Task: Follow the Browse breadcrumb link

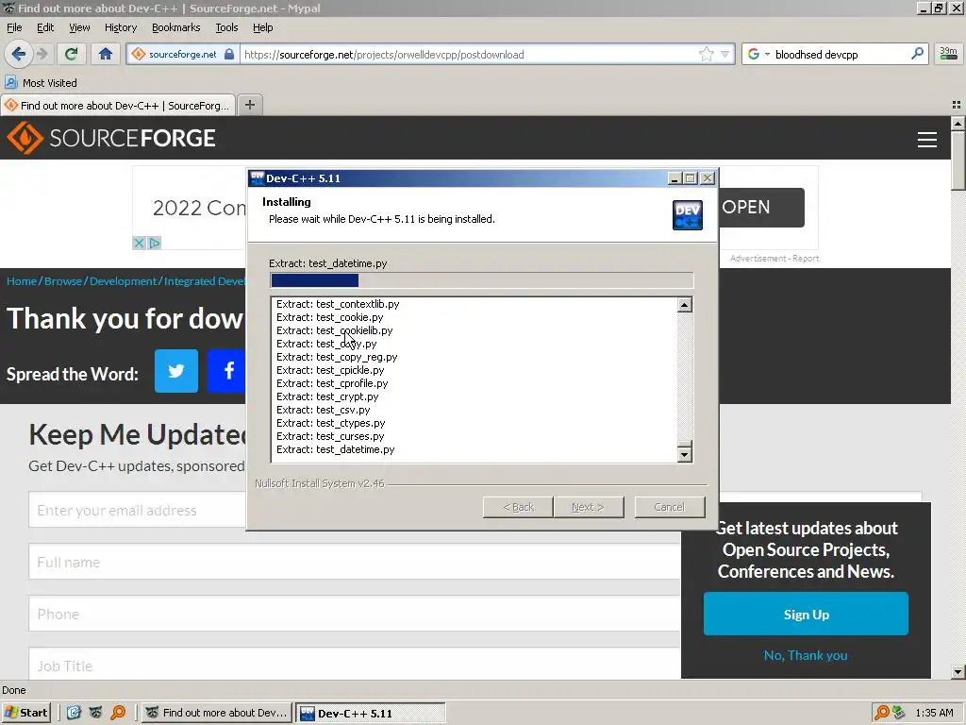Action: pos(63,281)
